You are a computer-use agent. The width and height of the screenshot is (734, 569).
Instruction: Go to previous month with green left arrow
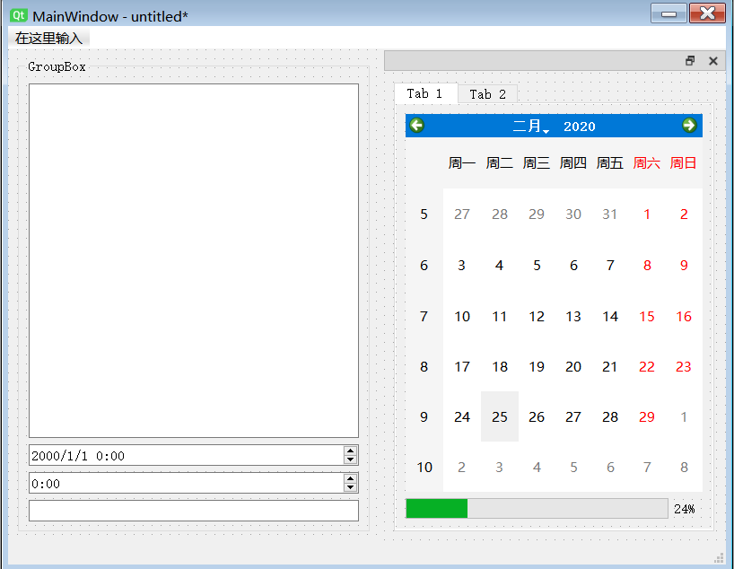416,126
